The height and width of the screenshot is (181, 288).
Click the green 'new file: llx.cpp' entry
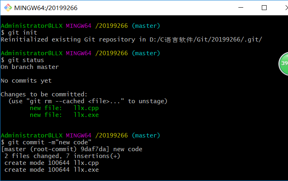64,108
